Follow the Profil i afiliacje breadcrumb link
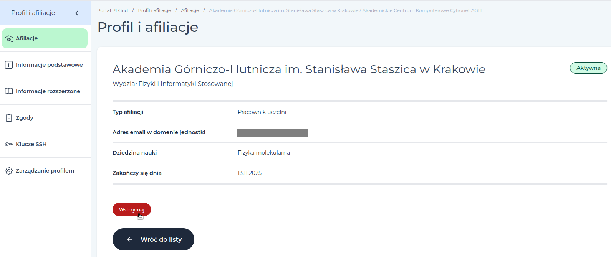 pos(154,10)
